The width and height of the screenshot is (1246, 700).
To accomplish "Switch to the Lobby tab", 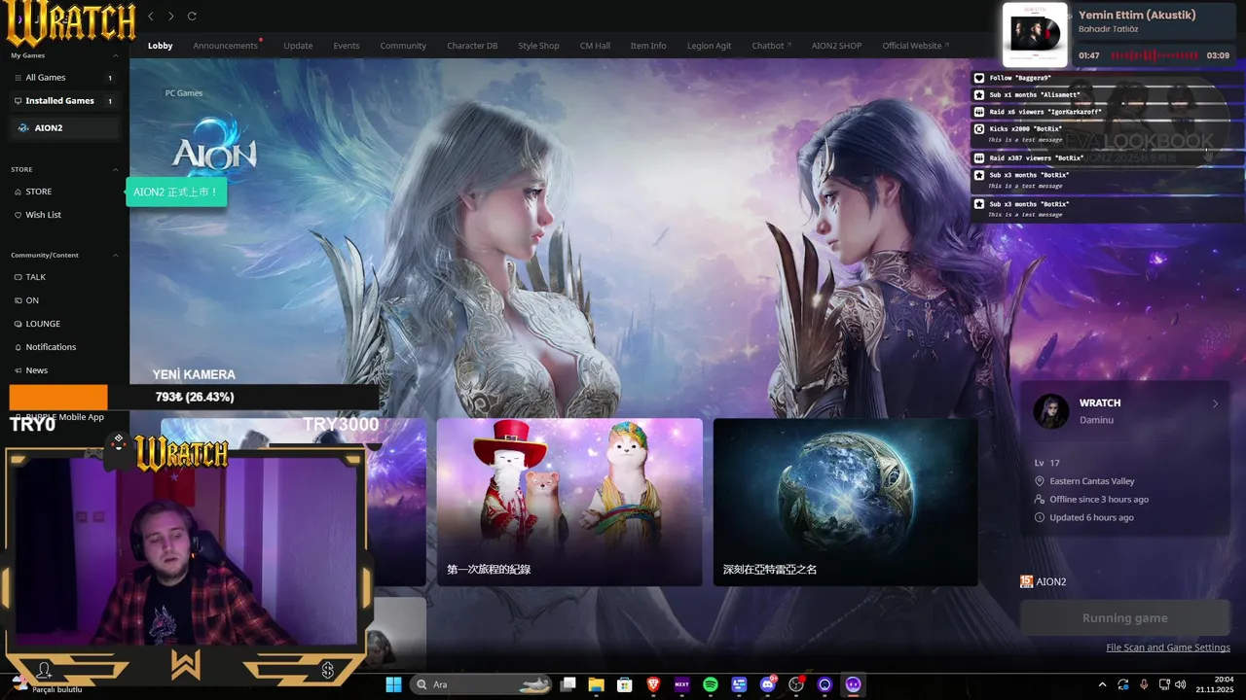I will pos(160,46).
